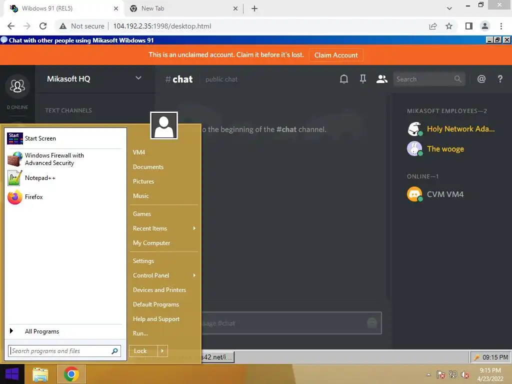Click the search magnifier in the start menu
The height and width of the screenshot is (384, 512).
114,351
